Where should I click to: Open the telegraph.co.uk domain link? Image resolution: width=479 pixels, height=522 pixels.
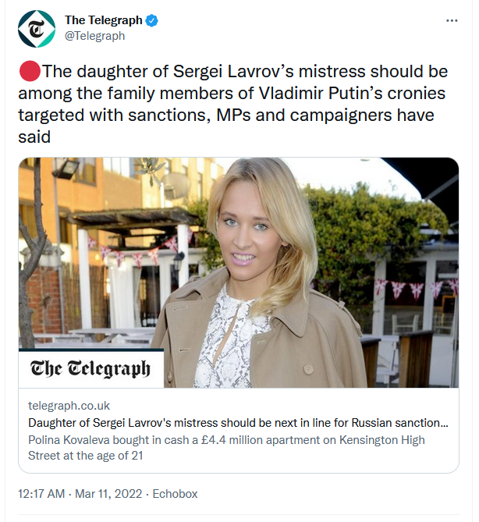(69, 406)
